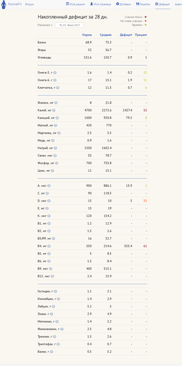
Task: Show info tooltip for Магний, мг
Action: point(56,126)
